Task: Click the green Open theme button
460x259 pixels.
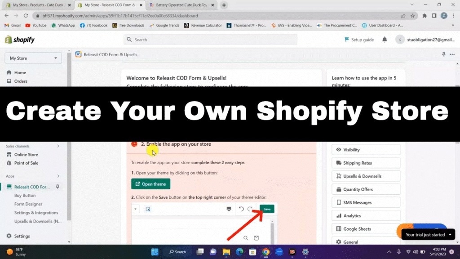Action: point(150,184)
